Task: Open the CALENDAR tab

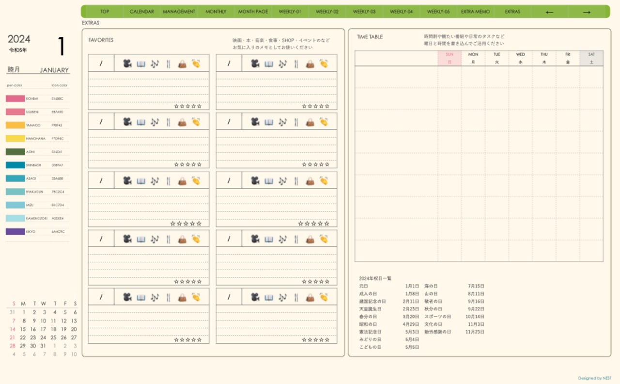Action: tap(142, 12)
